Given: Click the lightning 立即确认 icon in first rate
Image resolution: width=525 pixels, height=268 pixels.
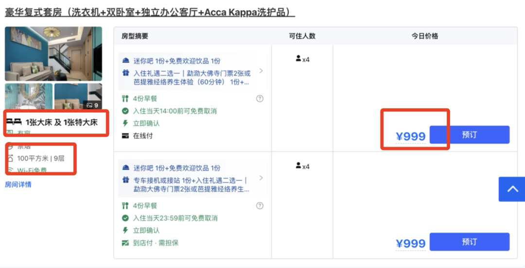Looking at the screenshot, I should [x=125, y=123].
